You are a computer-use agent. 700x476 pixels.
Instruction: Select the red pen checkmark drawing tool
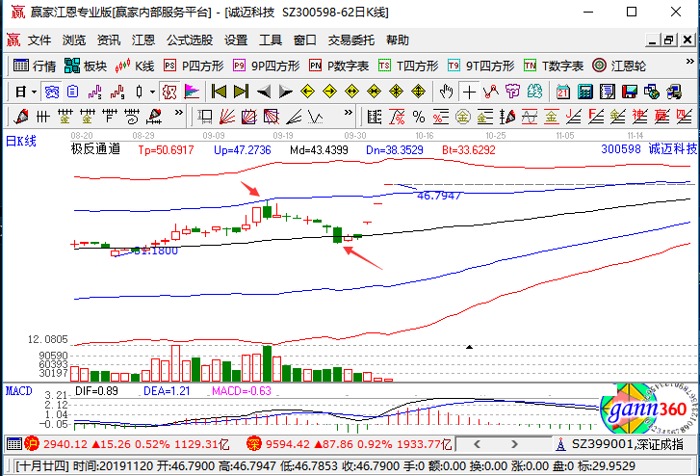tap(21, 118)
